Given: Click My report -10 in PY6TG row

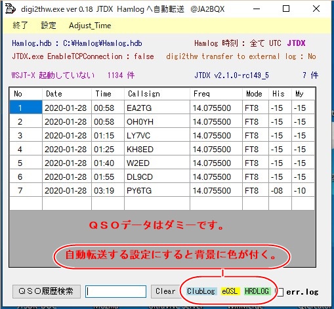Looking at the screenshot, I should (303, 190).
